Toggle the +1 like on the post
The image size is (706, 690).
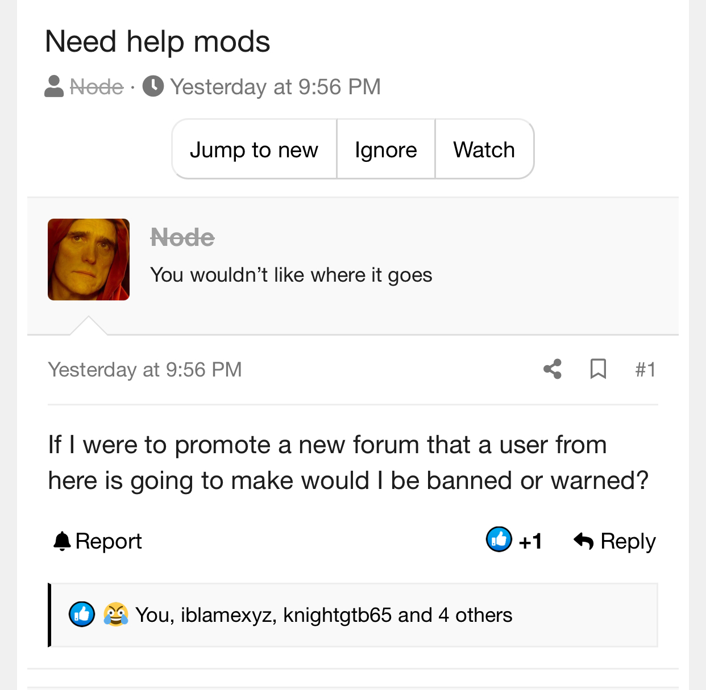point(530,541)
